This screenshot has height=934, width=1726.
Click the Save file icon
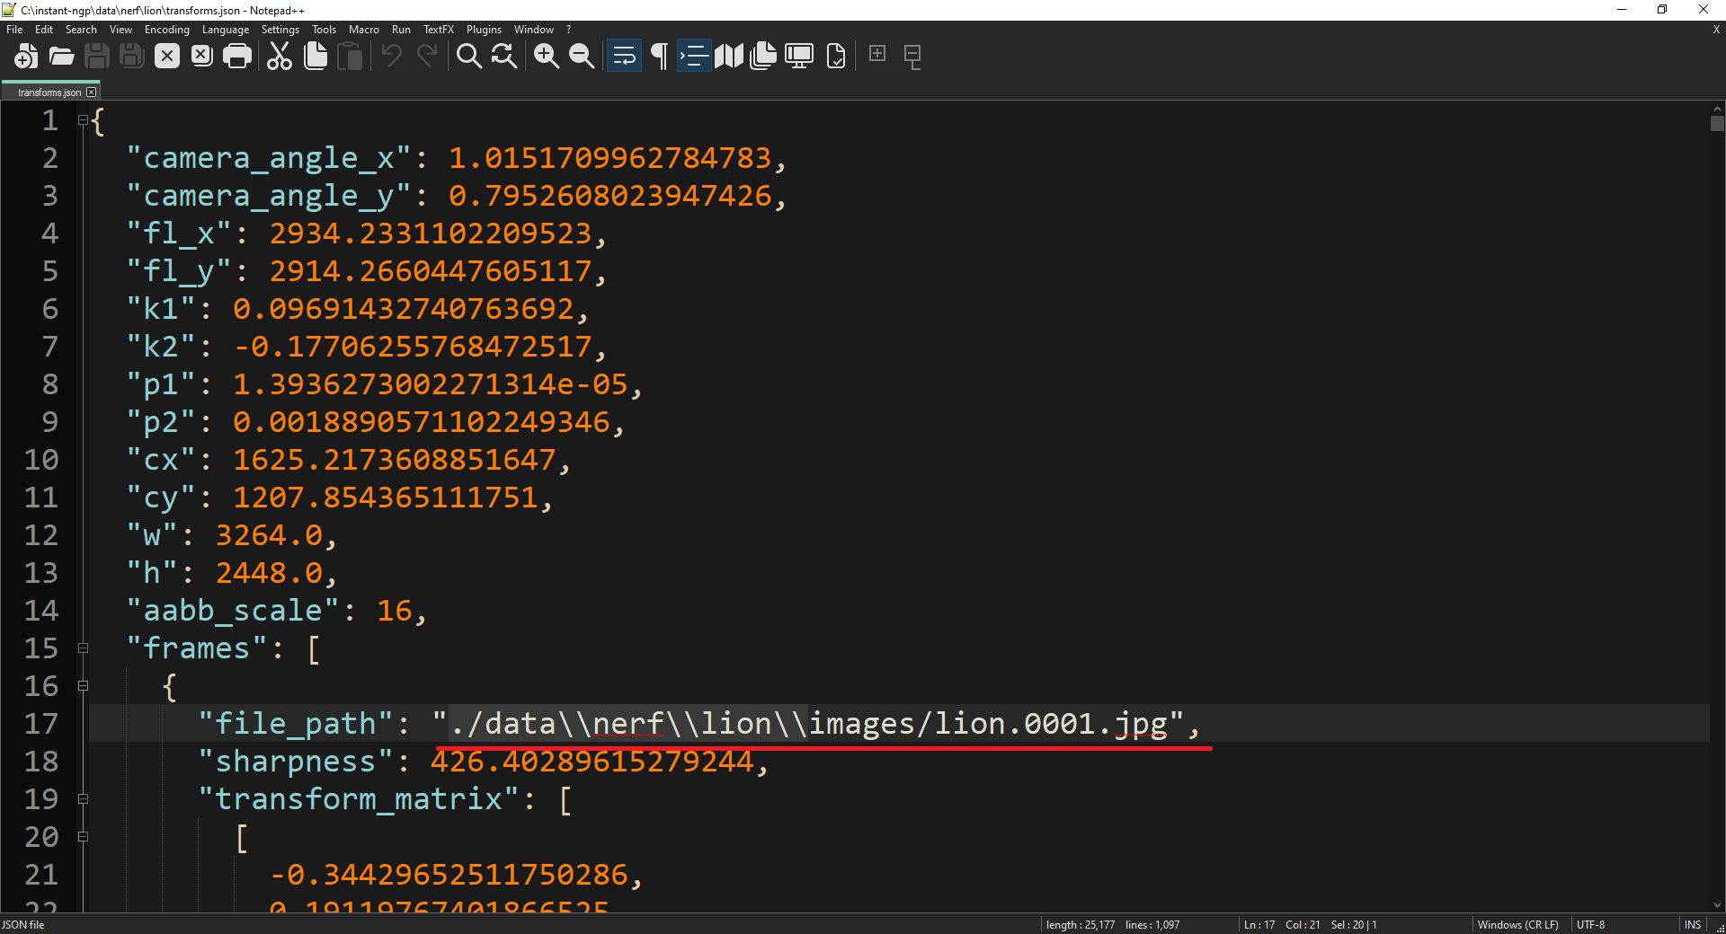[x=96, y=56]
